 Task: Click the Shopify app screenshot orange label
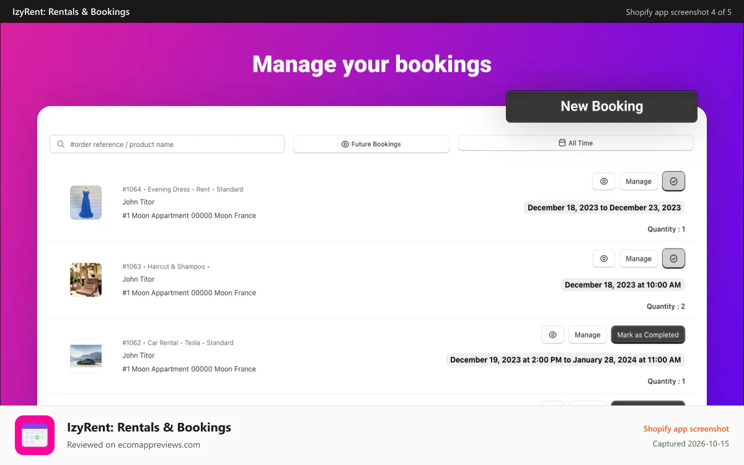click(x=686, y=428)
